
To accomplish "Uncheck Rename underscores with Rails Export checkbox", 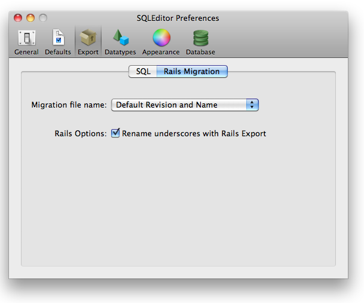I will pos(116,133).
